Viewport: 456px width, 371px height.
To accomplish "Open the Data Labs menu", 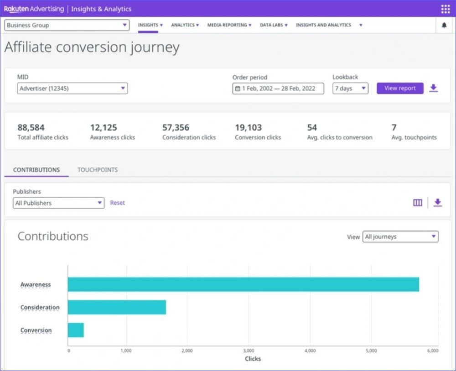I will click(273, 26).
